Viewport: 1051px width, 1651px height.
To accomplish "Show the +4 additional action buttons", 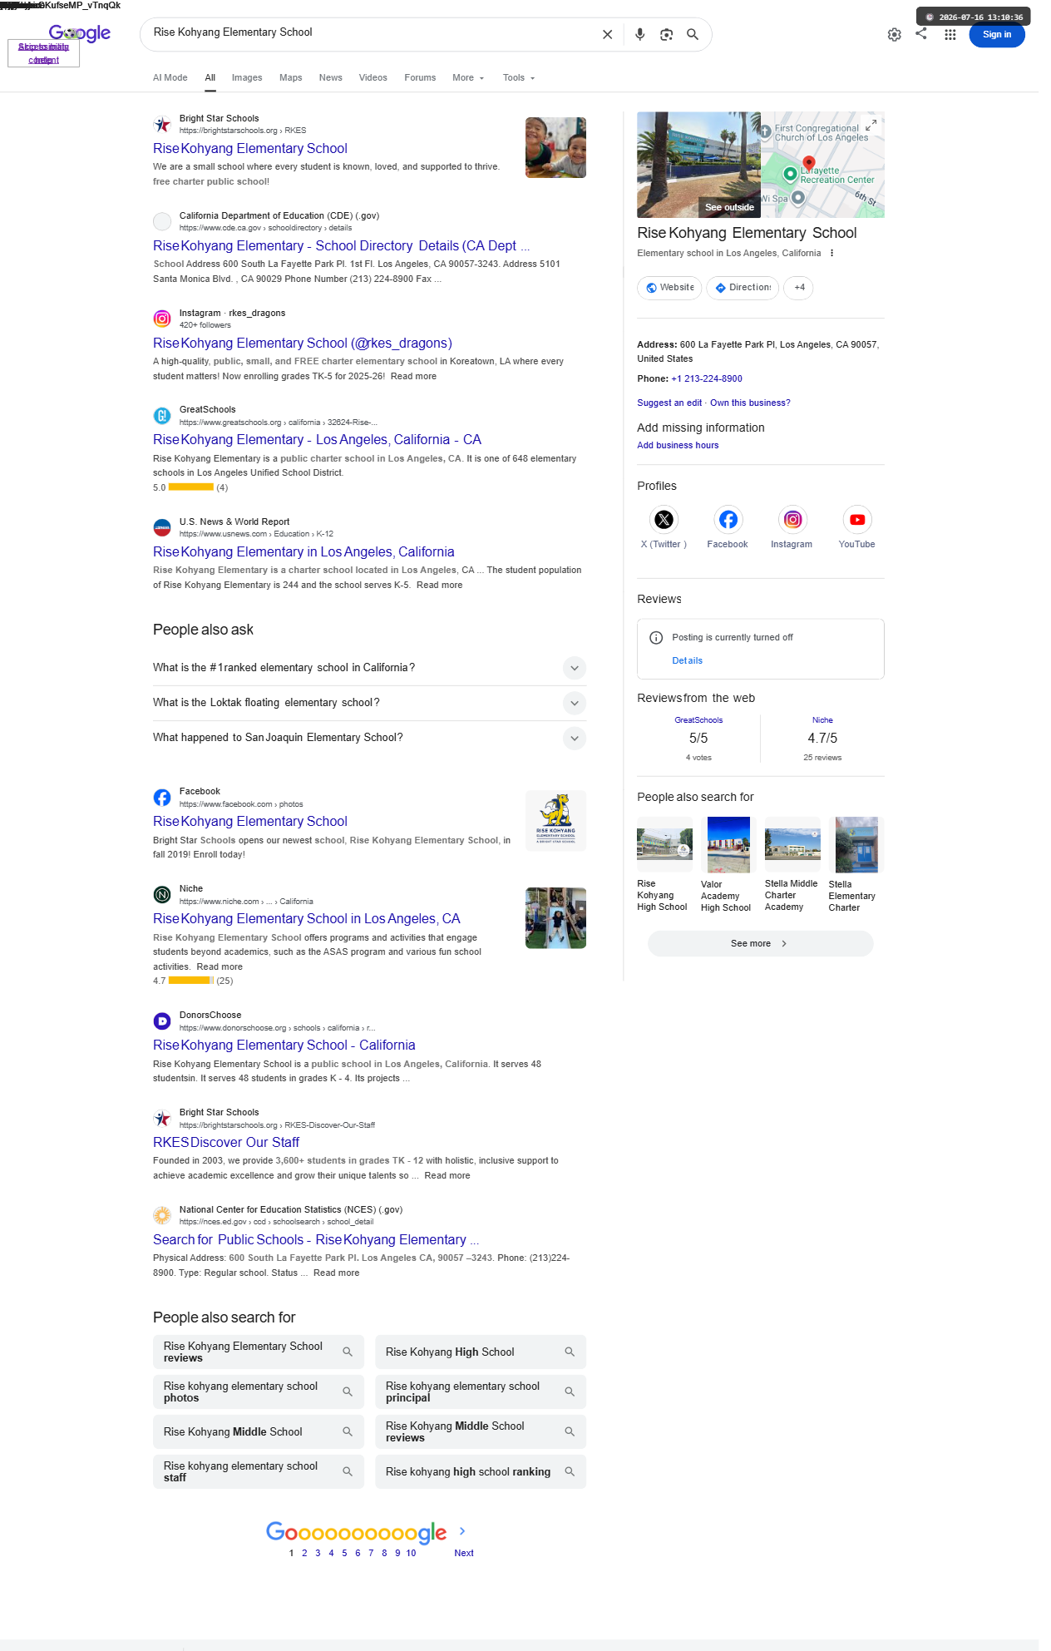I will click(x=799, y=288).
